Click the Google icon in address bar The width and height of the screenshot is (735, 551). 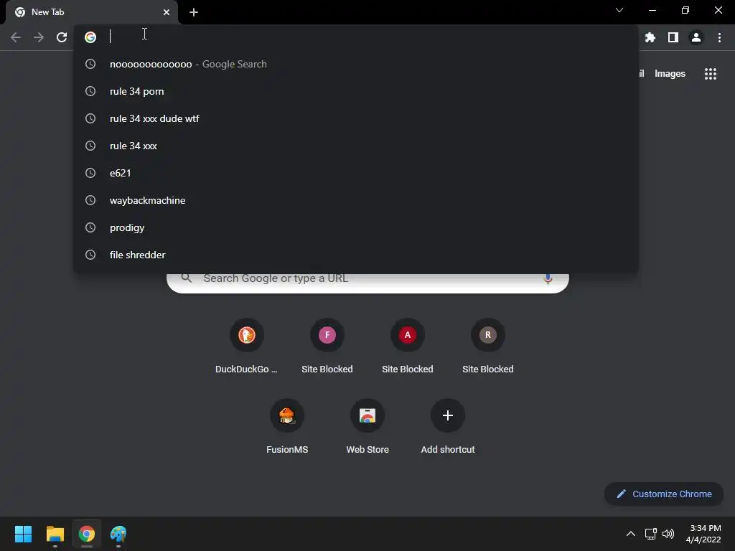tap(90, 37)
